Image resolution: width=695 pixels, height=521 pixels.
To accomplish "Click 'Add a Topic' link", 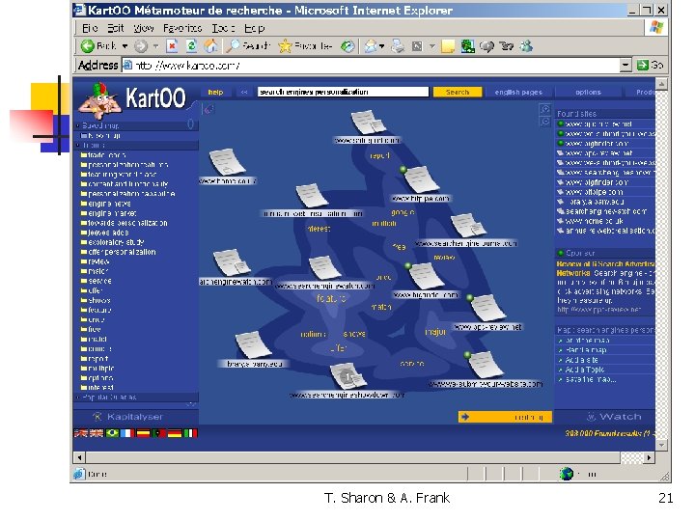I will (x=584, y=370).
